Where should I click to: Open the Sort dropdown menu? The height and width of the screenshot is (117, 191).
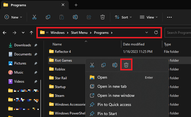tap(123, 17)
